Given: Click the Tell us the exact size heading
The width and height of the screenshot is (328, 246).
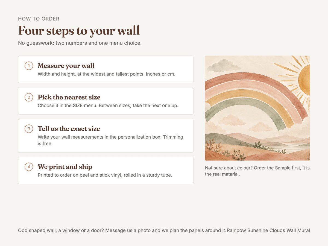Looking at the screenshot, I should [x=69, y=128].
